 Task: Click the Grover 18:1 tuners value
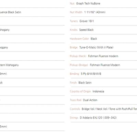point(87,21)
